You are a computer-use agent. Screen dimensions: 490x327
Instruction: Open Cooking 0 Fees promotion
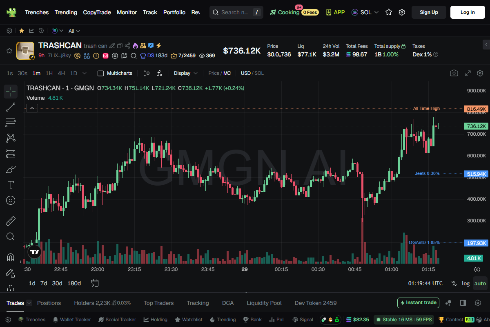(x=294, y=12)
